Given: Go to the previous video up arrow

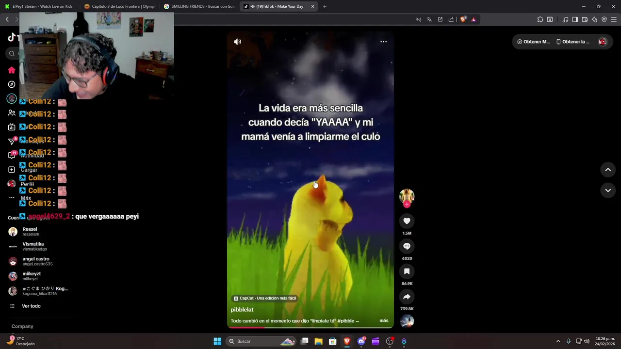Looking at the screenshot, I should tap(608, 170).
